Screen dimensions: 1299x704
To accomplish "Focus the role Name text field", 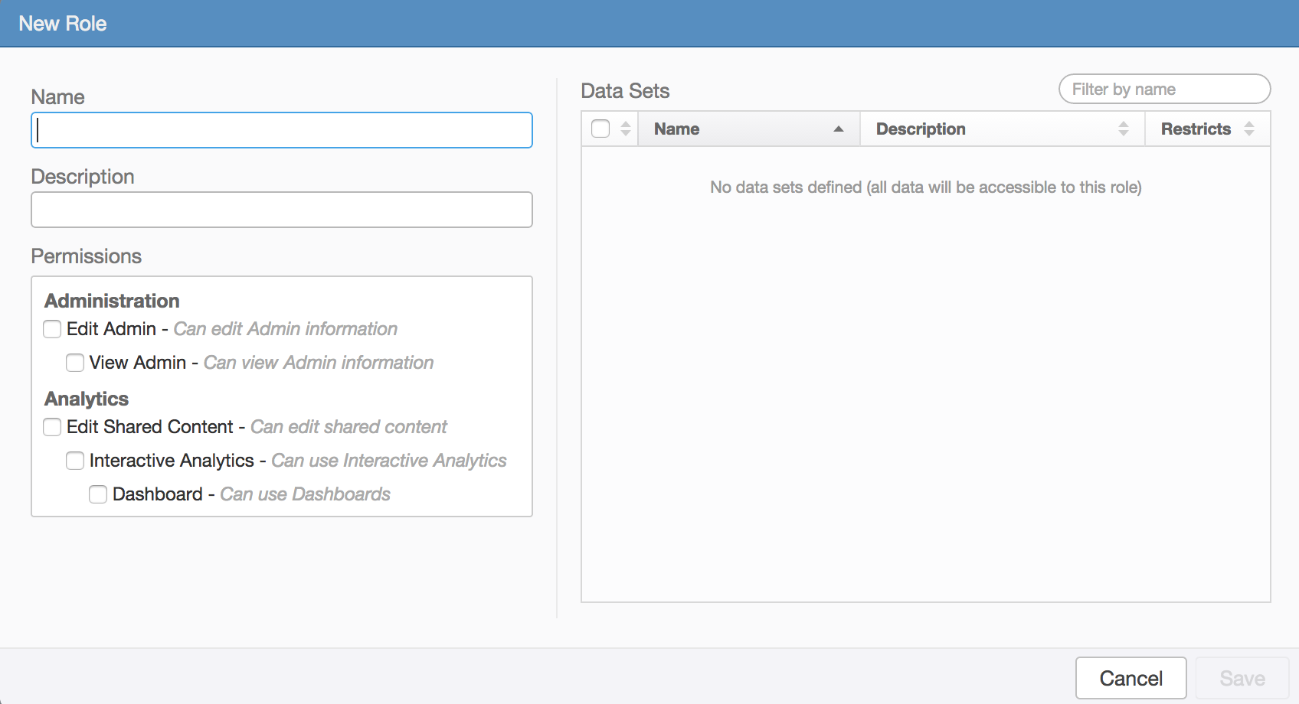I will [282, 130].
